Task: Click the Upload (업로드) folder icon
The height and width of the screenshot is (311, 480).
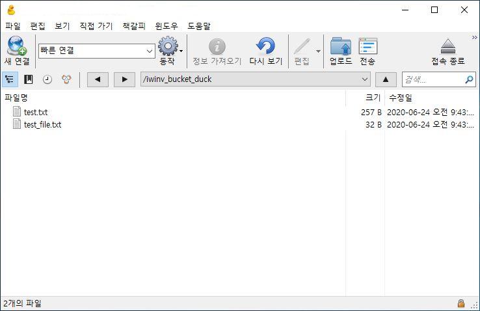Action: 341,47
